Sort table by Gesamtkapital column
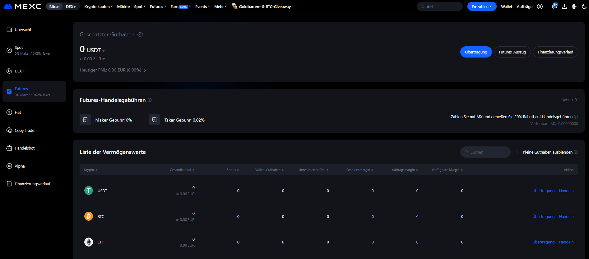Screen dimensions: 589x259 click(x=182, y=170)
